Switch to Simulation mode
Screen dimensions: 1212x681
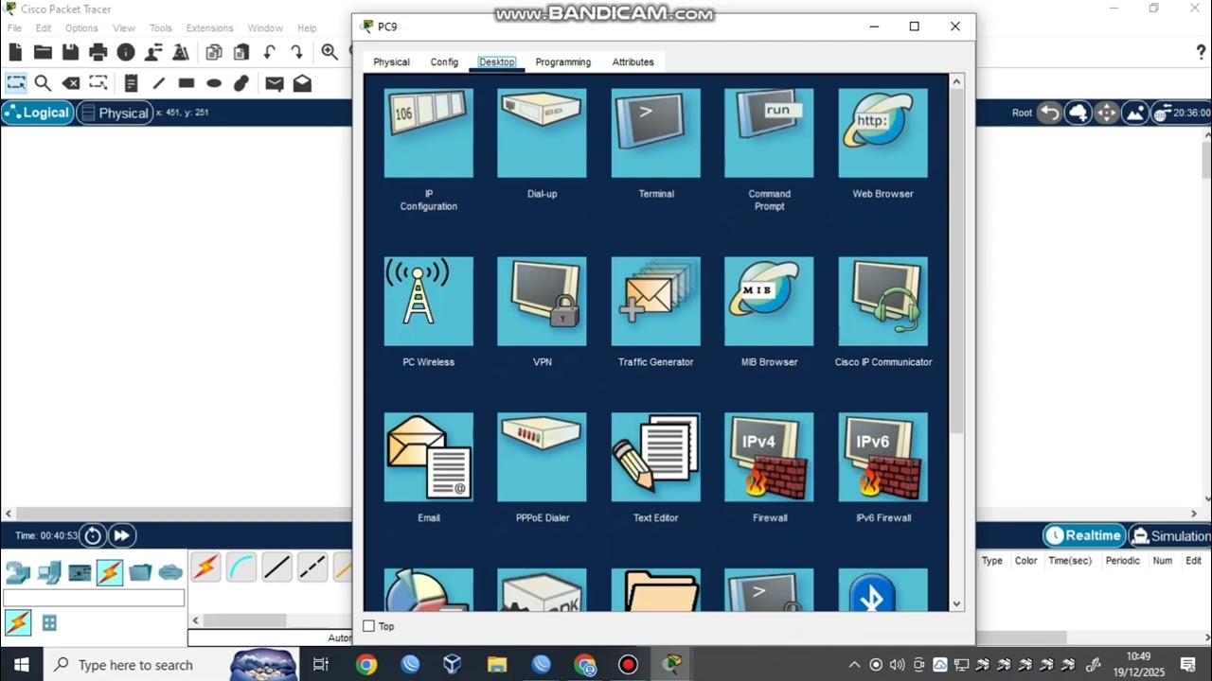point(1170,535)
